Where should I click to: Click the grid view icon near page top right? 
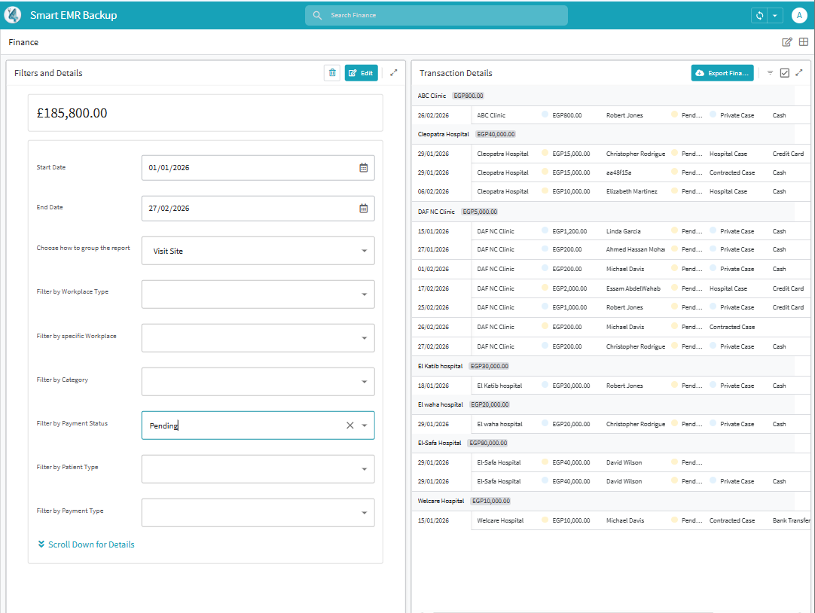(x=803, y=42)
